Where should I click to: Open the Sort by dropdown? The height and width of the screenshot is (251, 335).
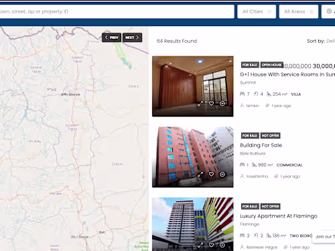(330, 41)
